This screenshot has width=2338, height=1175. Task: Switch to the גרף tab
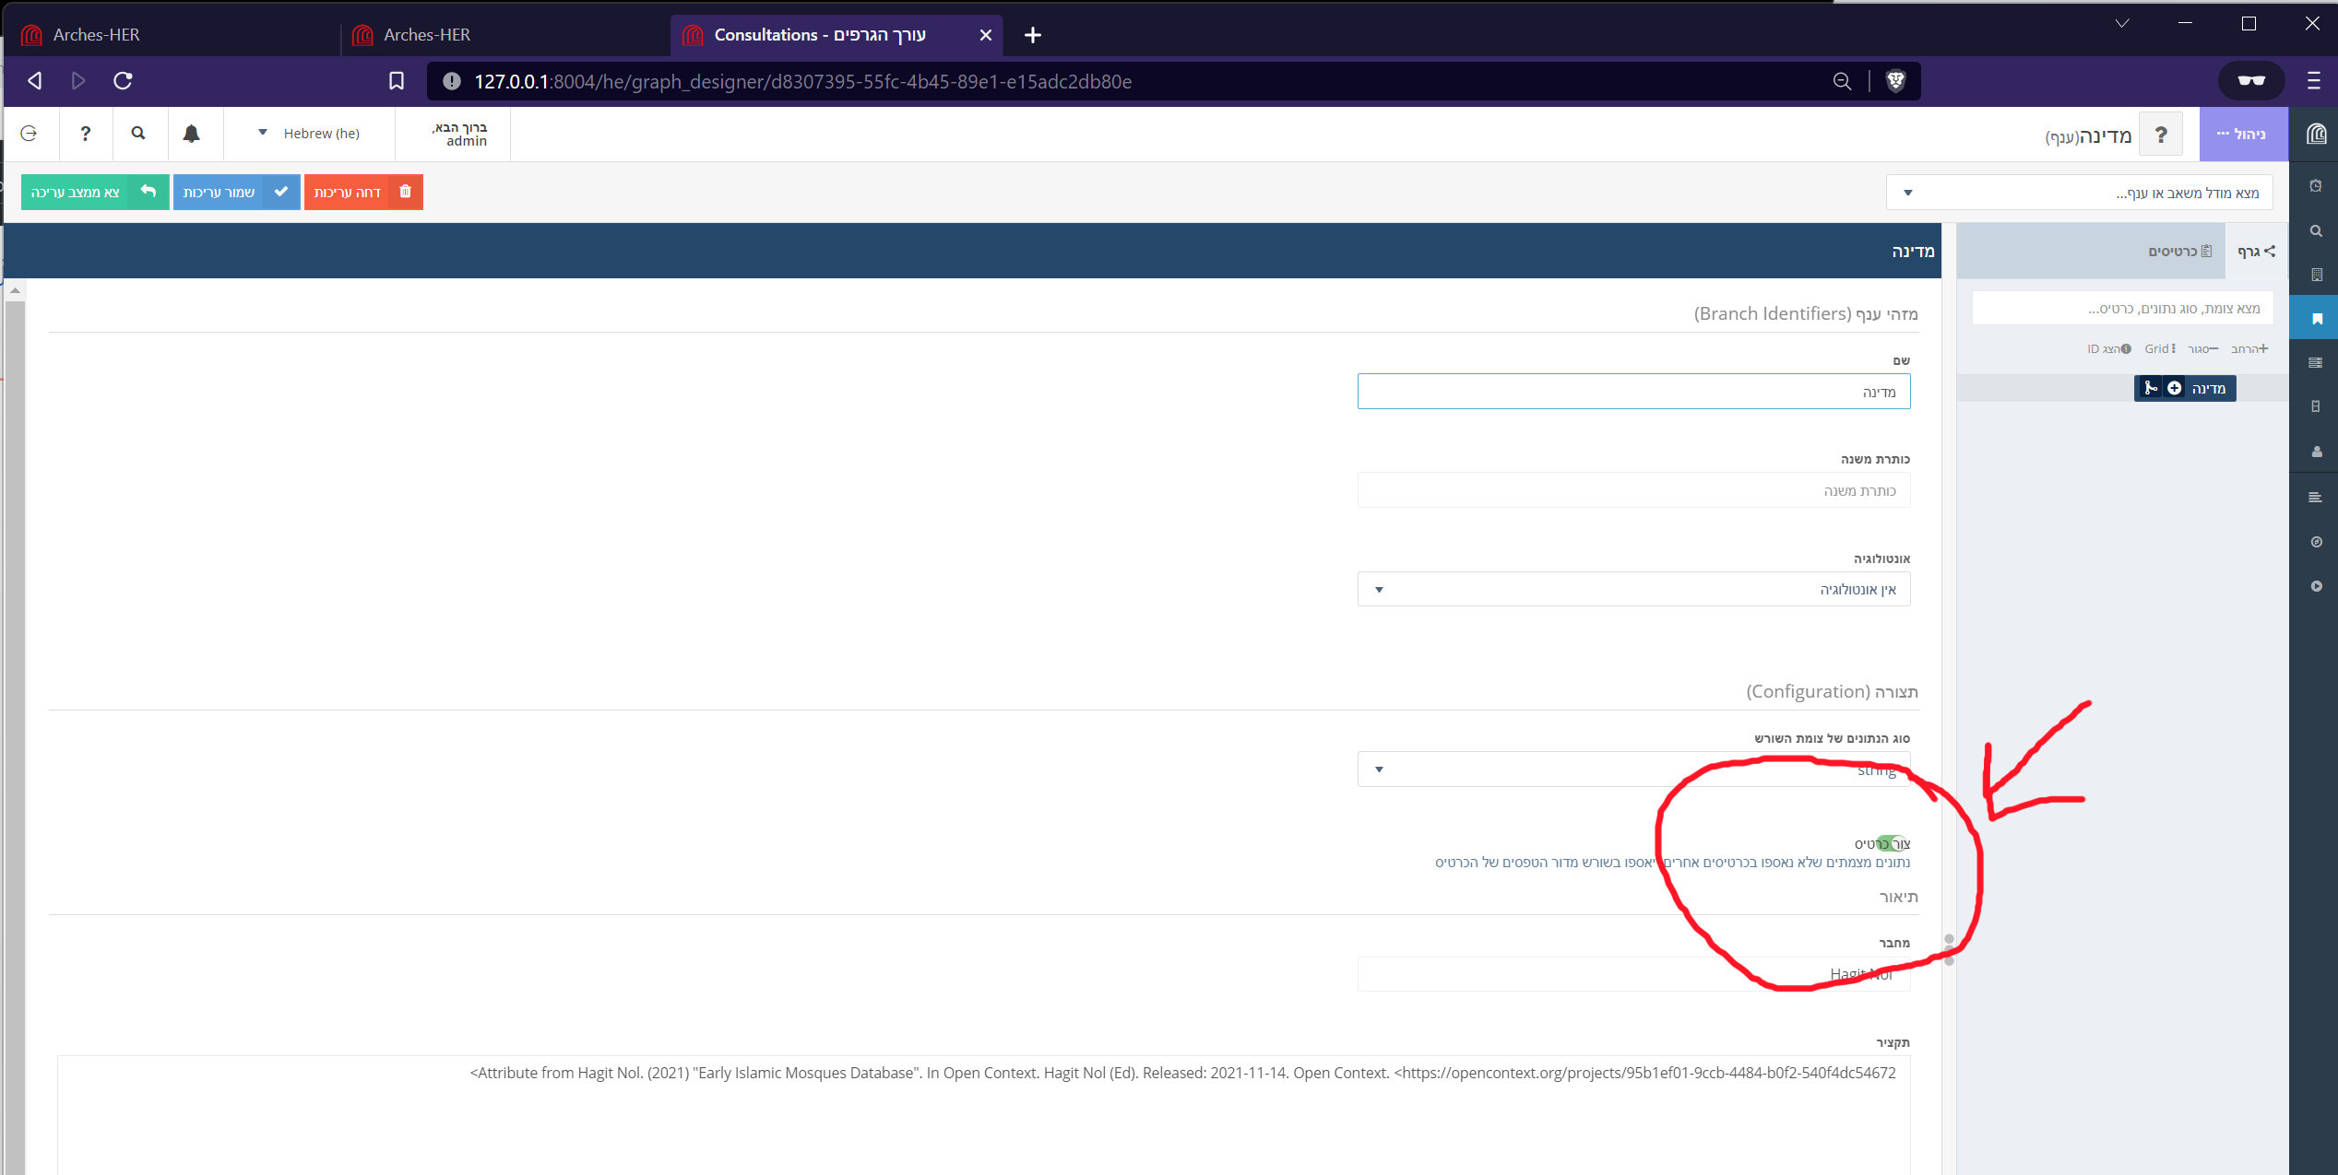coord(2251,252)
